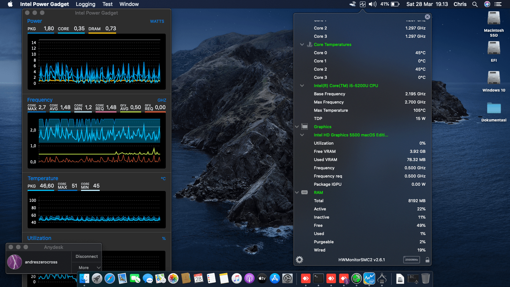510x287 pixels.
Task: Open the Test menu
Action: pyautogui.click(x=108, y=4)
